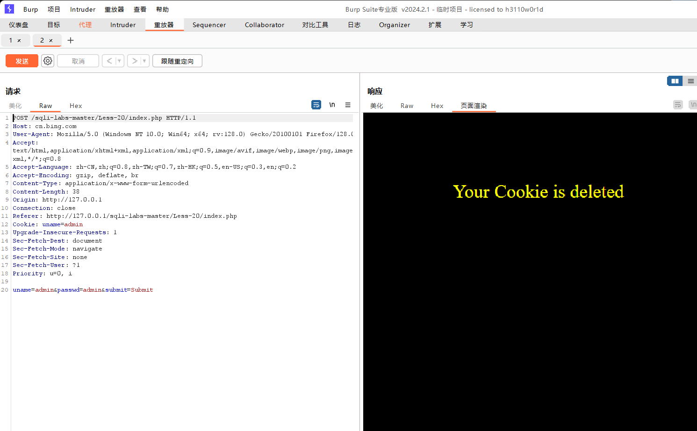Close Repeater tab 1
The width and height of the screenshot is (697, 431).
pyautogui.click(x=19, y=41)
